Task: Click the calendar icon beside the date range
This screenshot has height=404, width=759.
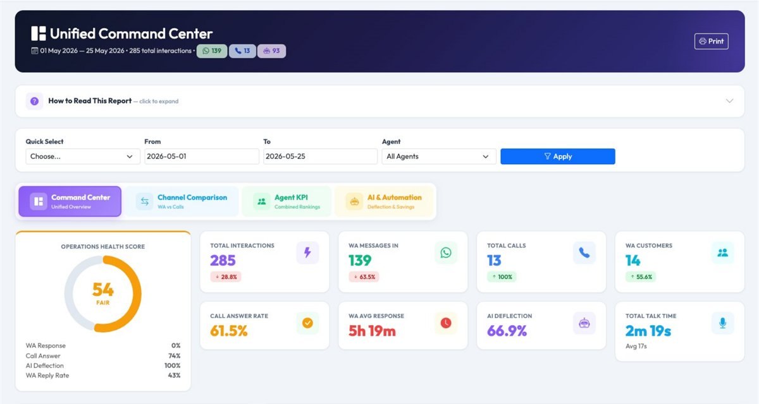Action: tap(35, 51)
